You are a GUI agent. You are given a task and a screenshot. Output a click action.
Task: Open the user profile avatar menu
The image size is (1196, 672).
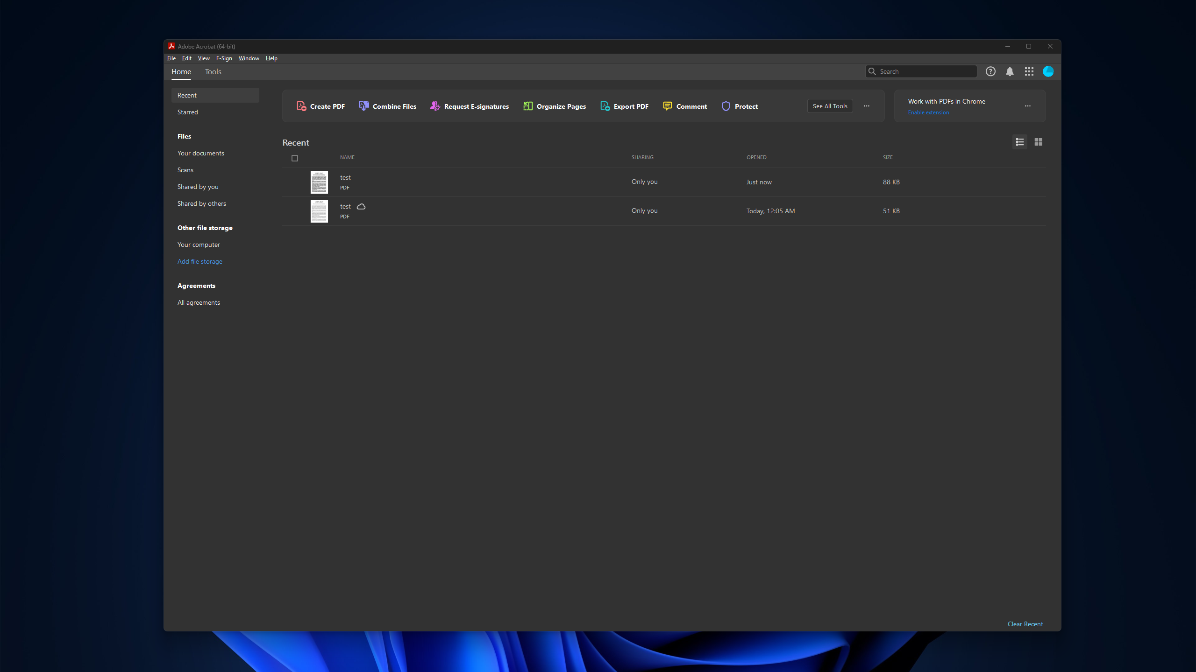(1048, 71)
